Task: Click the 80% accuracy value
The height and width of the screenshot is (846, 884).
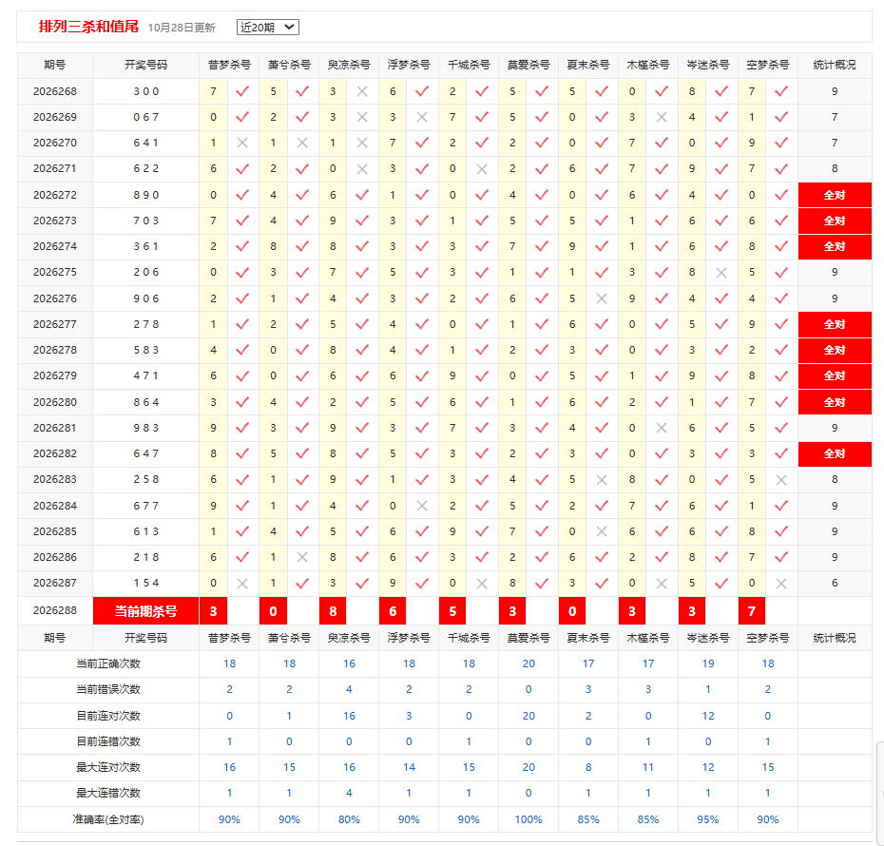Action: [x=349, y=820]
